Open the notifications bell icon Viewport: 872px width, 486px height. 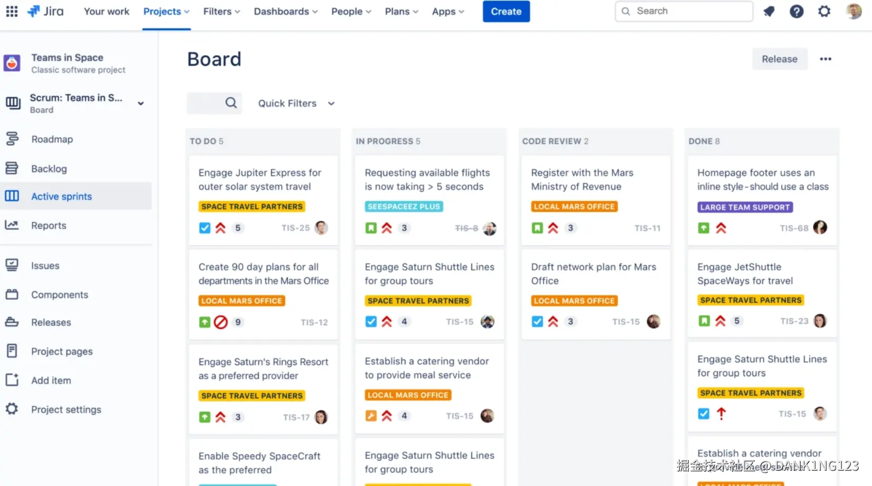point(769,11)
